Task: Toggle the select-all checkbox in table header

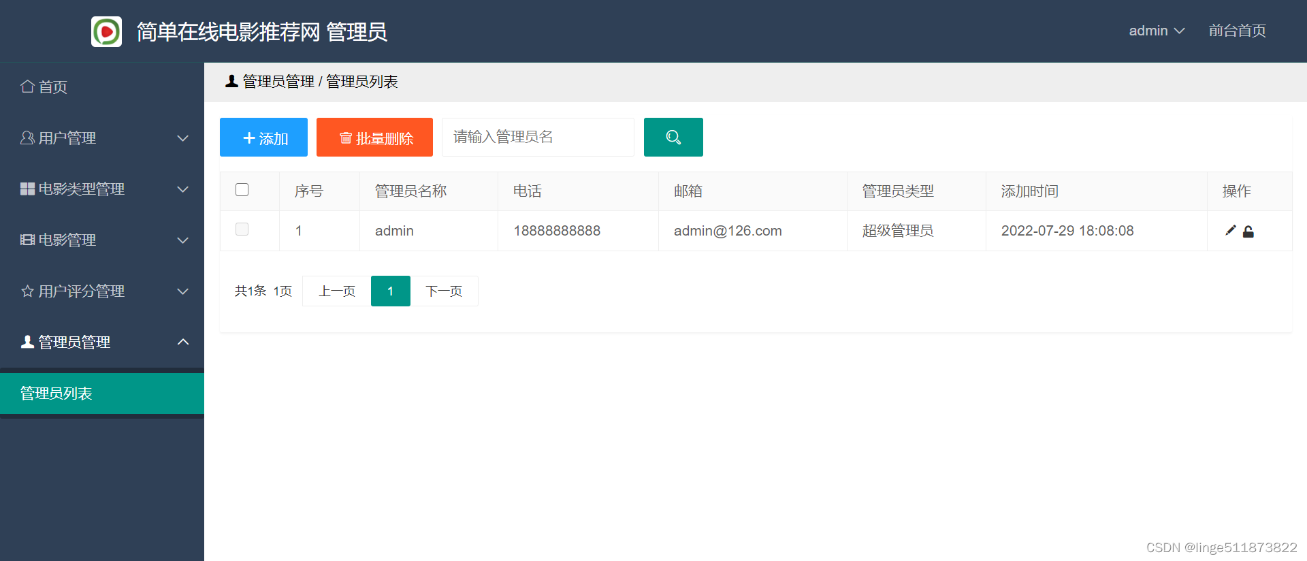Action: coord(242,190)
